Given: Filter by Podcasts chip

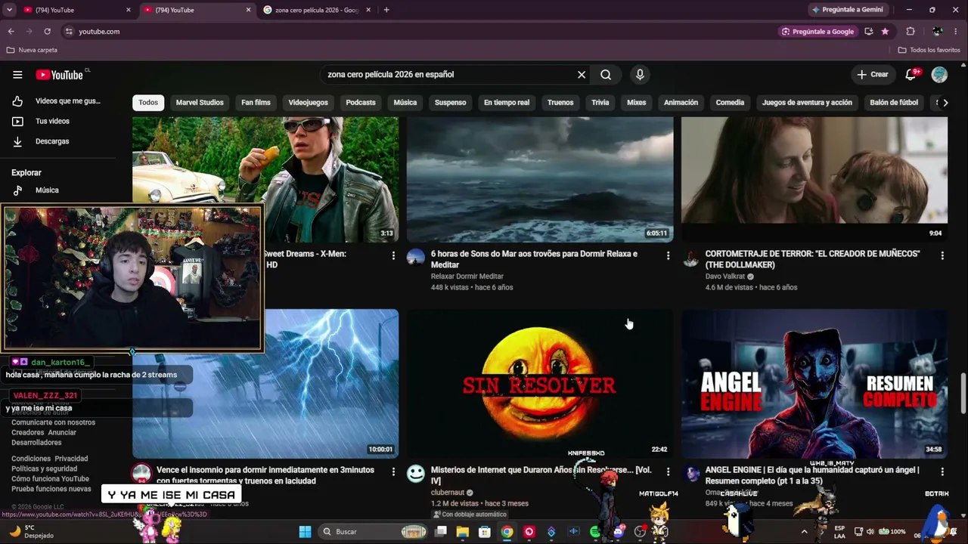Looking at the screenshot, I should 361,103.
